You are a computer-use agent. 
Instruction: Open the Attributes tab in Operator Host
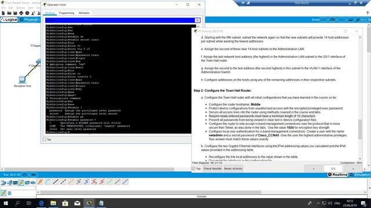84,13
